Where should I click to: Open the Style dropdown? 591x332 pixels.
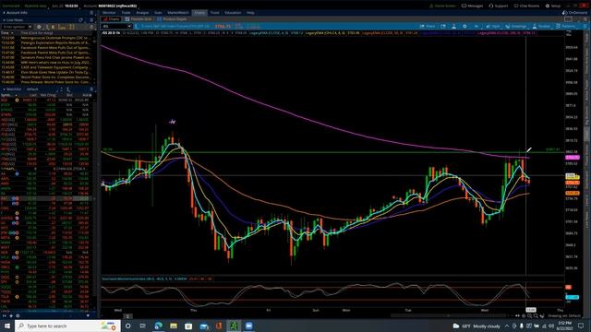(492, 27)
